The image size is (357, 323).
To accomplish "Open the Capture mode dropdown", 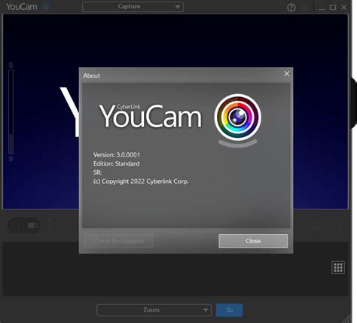I will pos(133,7).
